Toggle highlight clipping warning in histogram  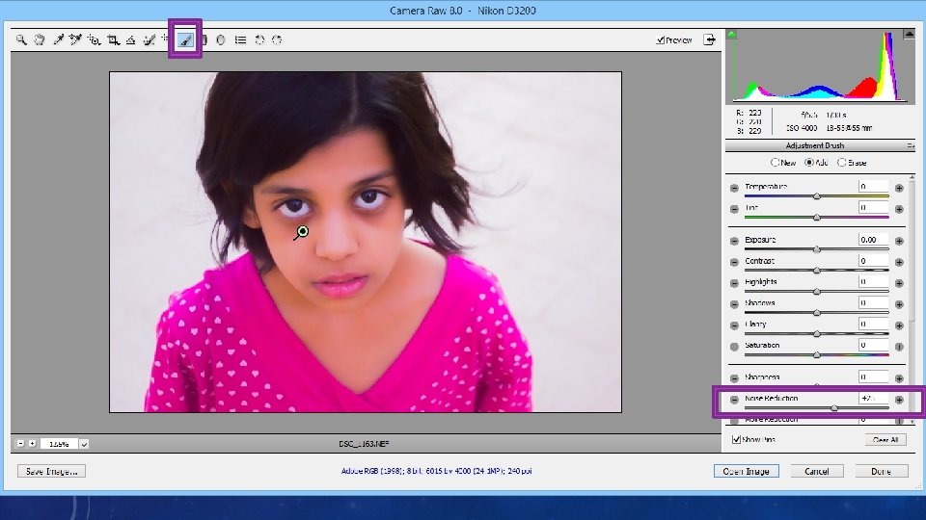[909, 35]
